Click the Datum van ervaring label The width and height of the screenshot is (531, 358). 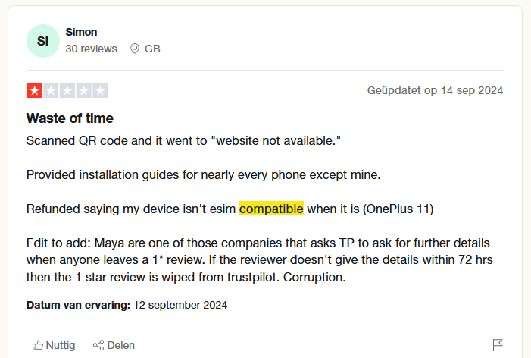78,306
